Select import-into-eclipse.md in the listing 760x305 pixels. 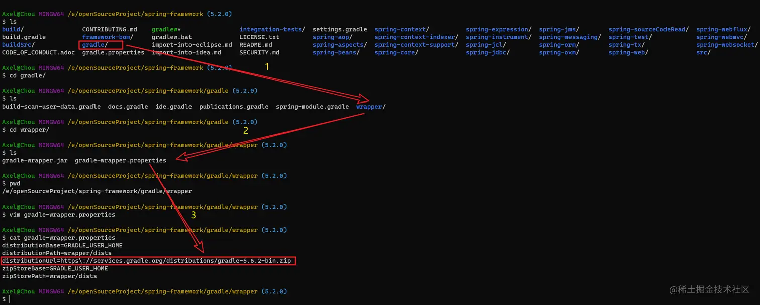click(192, 45)
